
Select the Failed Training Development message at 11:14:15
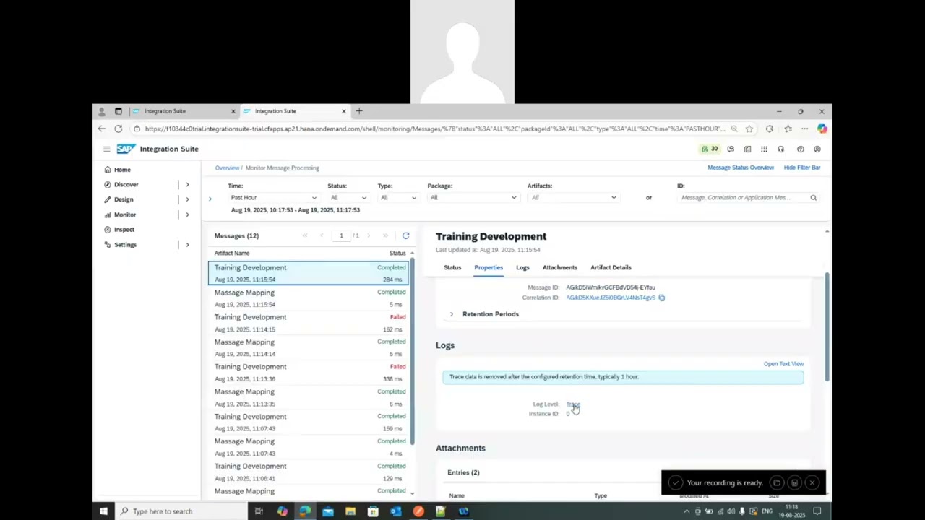point(309,323)
